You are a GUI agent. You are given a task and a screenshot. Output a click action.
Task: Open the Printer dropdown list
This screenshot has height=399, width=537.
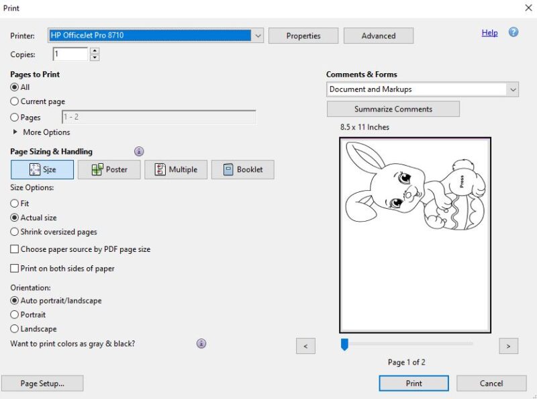point(258,35)
